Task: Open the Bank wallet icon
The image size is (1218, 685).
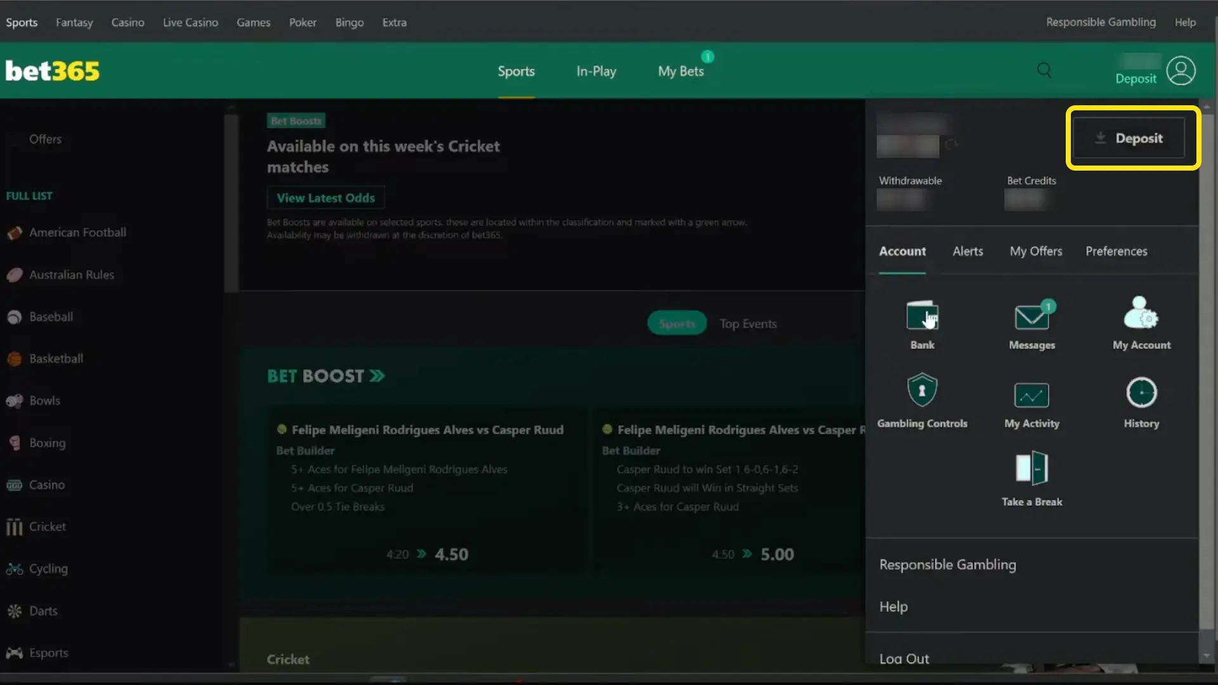Action: click(x=922, y=315)
